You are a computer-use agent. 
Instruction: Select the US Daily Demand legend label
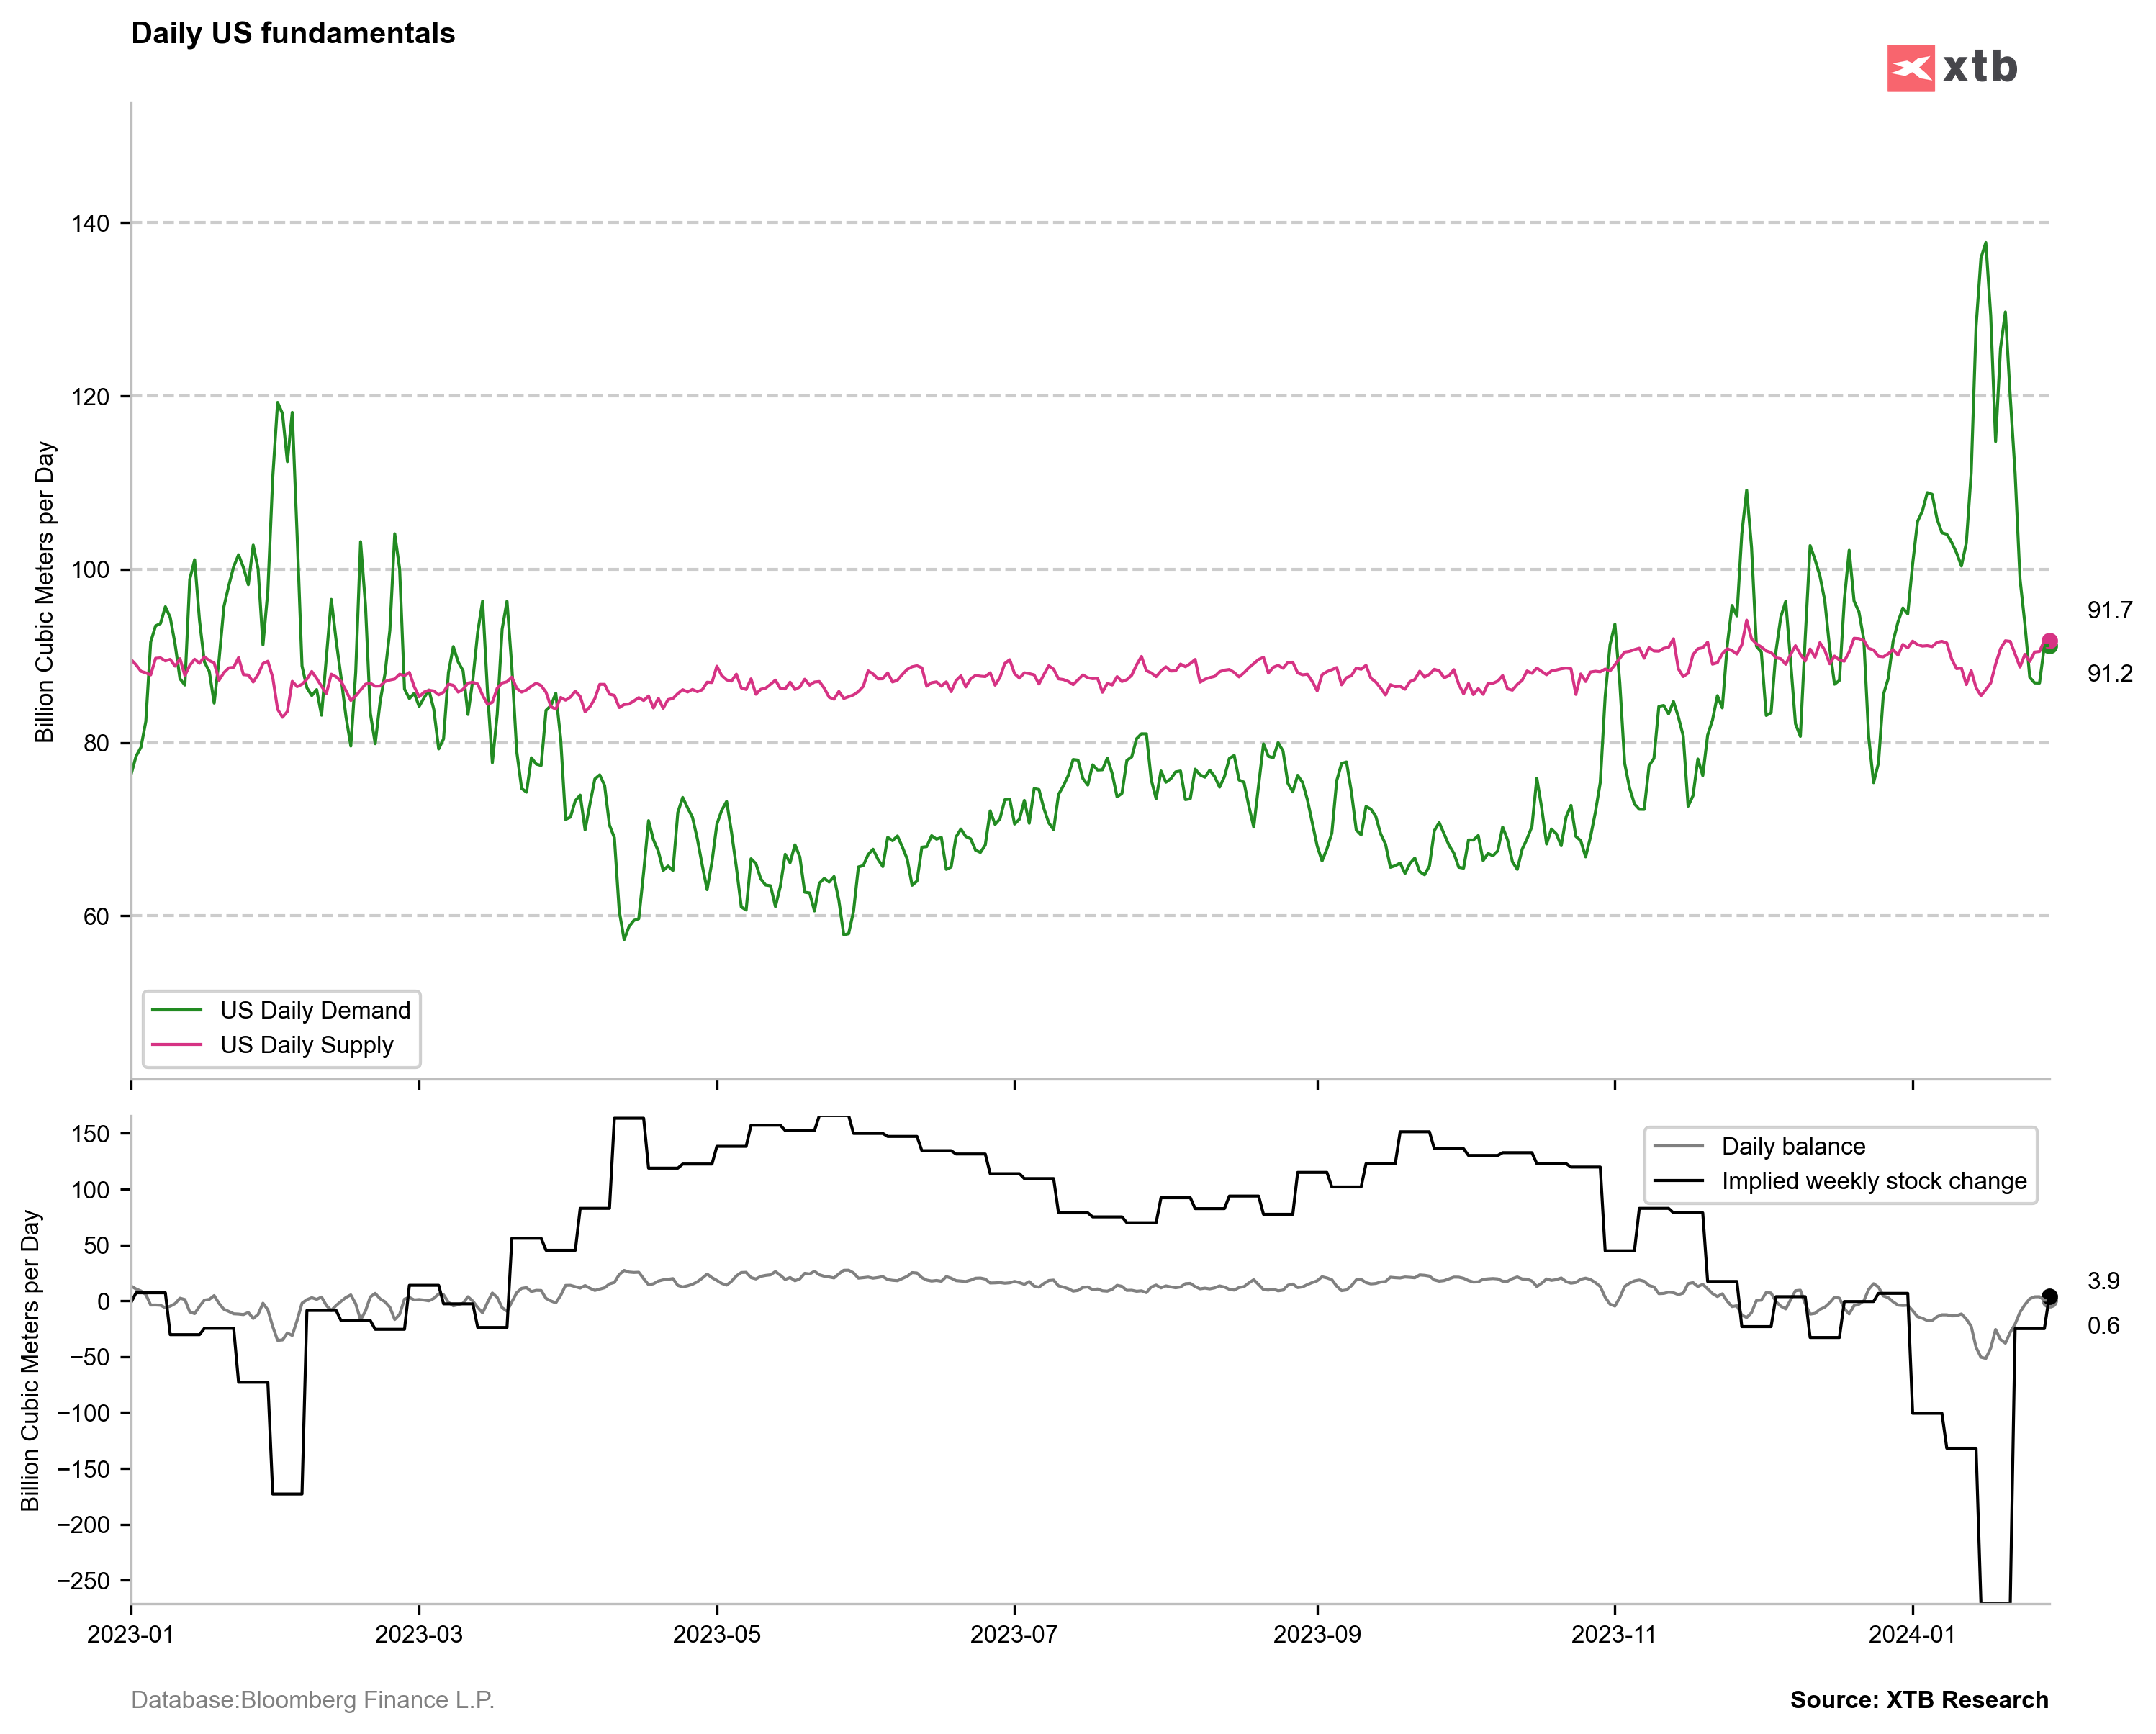pyautogui.click(x=315, y=1010)
